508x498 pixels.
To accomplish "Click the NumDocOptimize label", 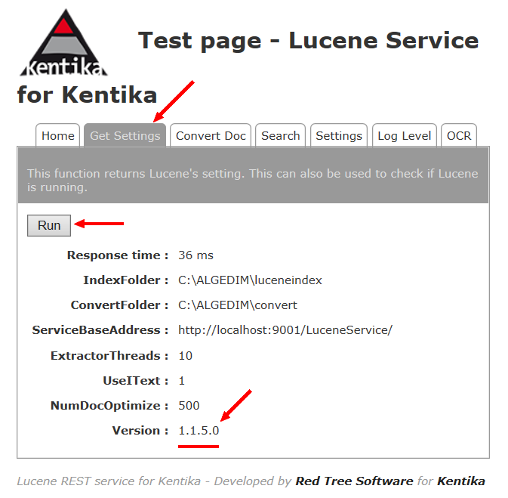I will [109, 406].
